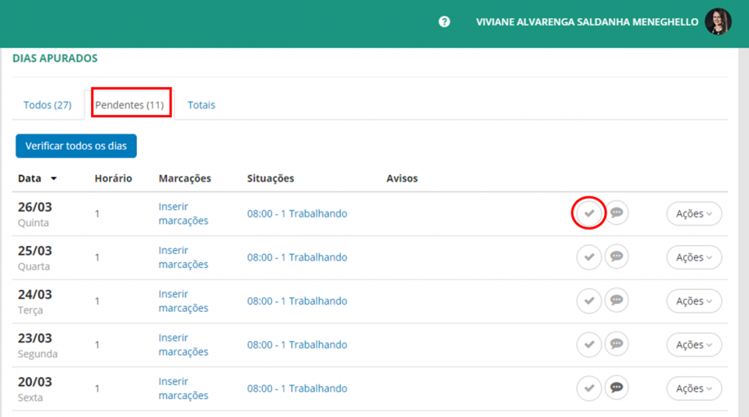
Task: Open the comment bubble for 25/03
Action: [617, 257]
